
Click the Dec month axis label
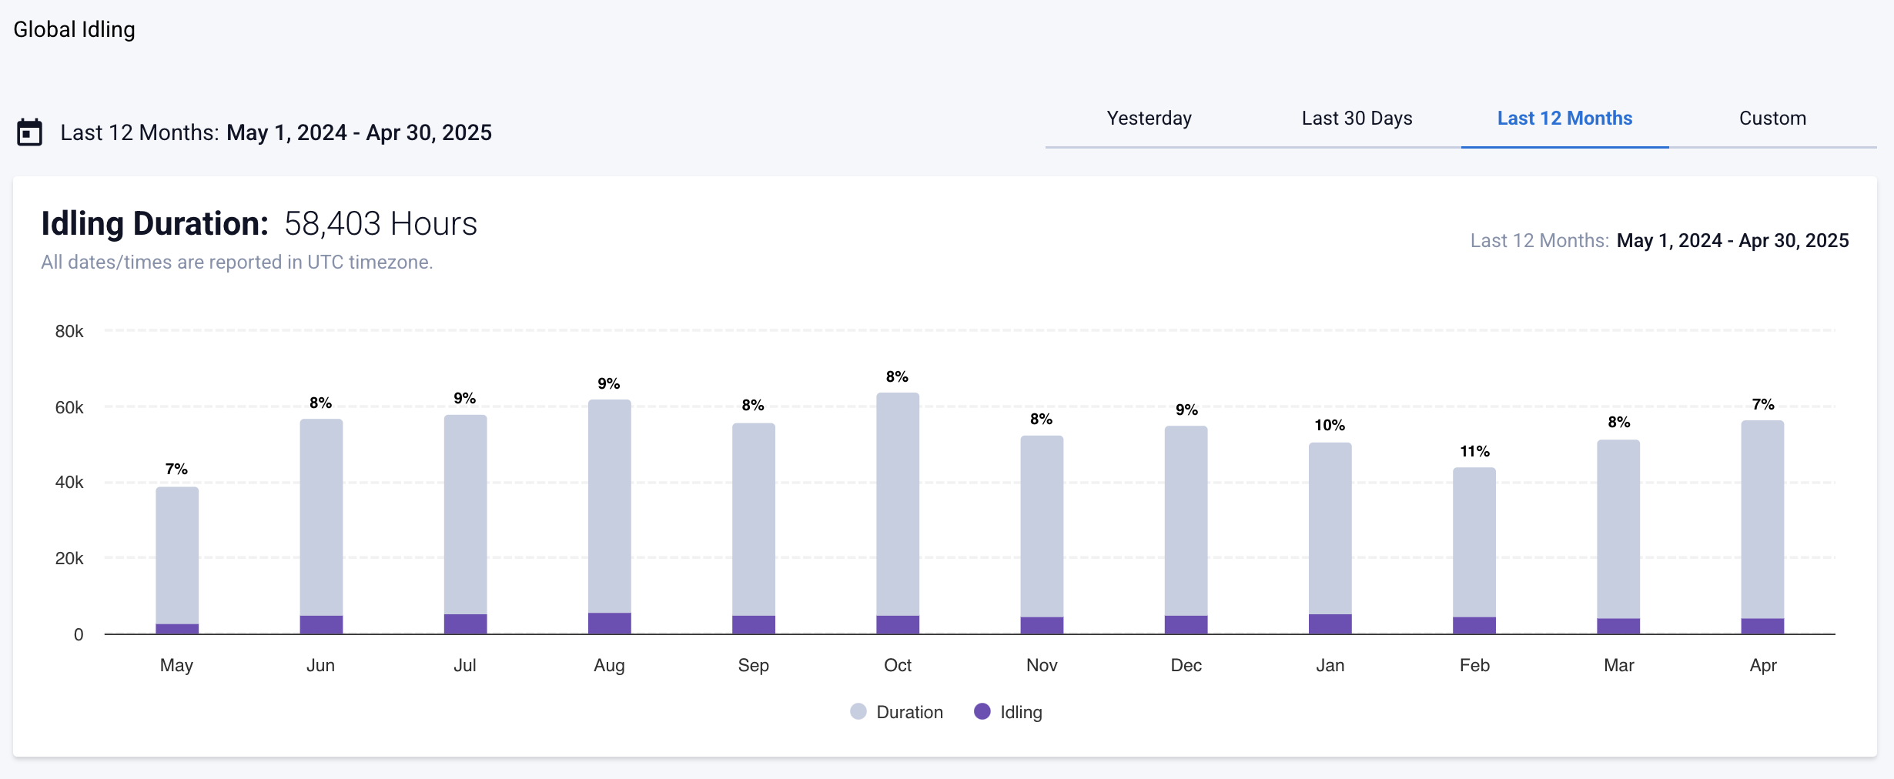pyautogui.click(x=1186, y=665)
